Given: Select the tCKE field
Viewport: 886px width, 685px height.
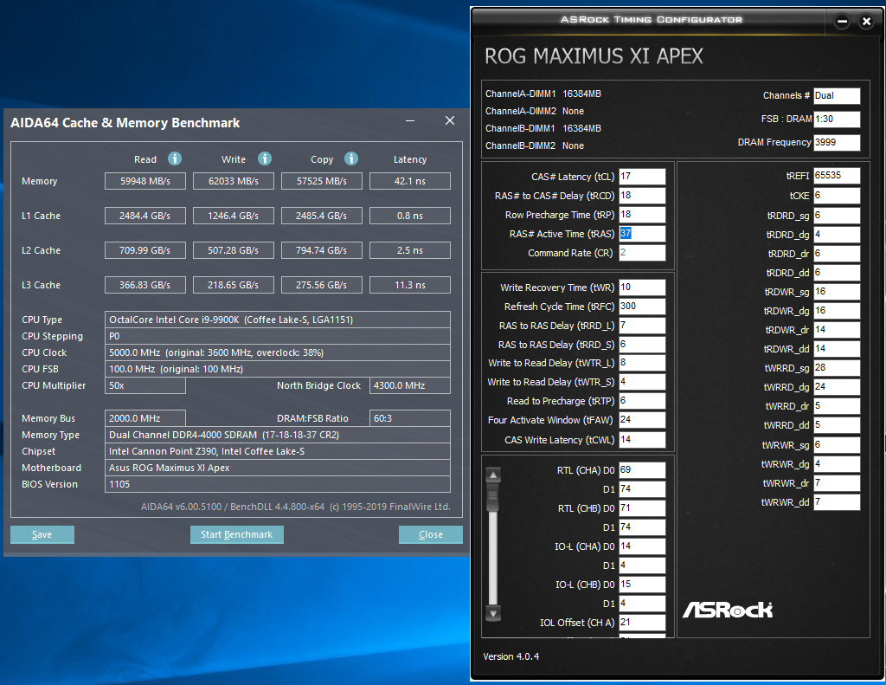Looking at the screenshot, I should point(837,196).
